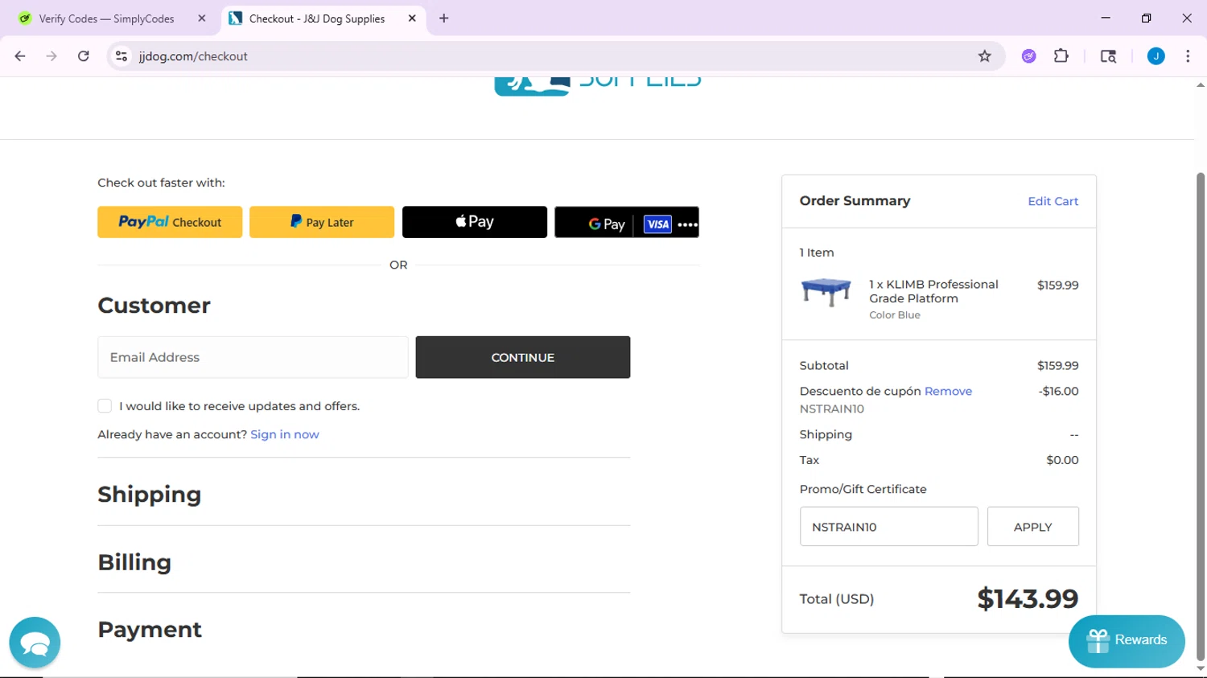Pay with Google Pay Visa button
This screenshot has width=1207, height=678.
(627, 223)
